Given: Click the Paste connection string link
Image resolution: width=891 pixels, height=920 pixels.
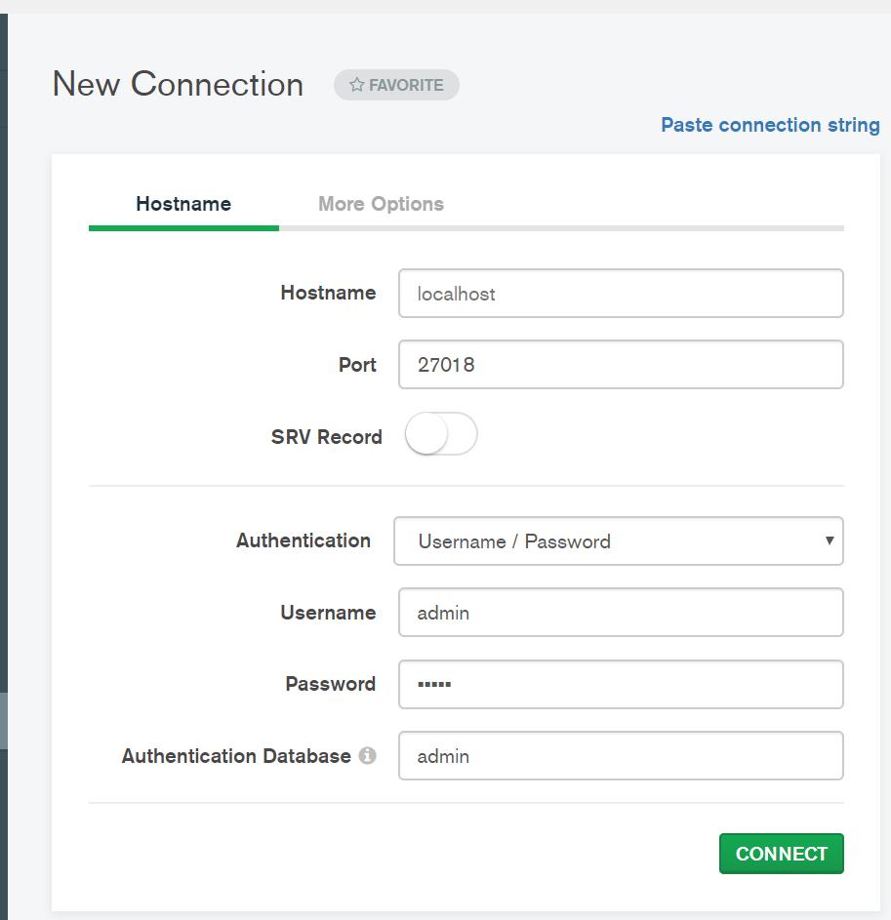Looking at the screenshot, I should click(770, 125).
